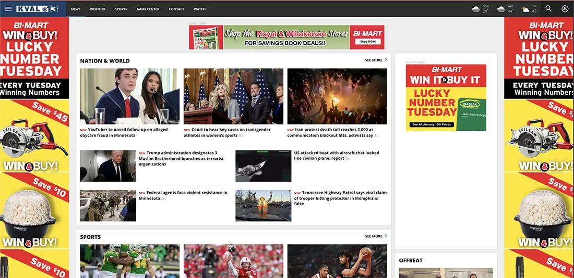Viewport: 574px width, 278px height.
Task: Click SEE MORE in Sports section
Action: coord(374,236)
